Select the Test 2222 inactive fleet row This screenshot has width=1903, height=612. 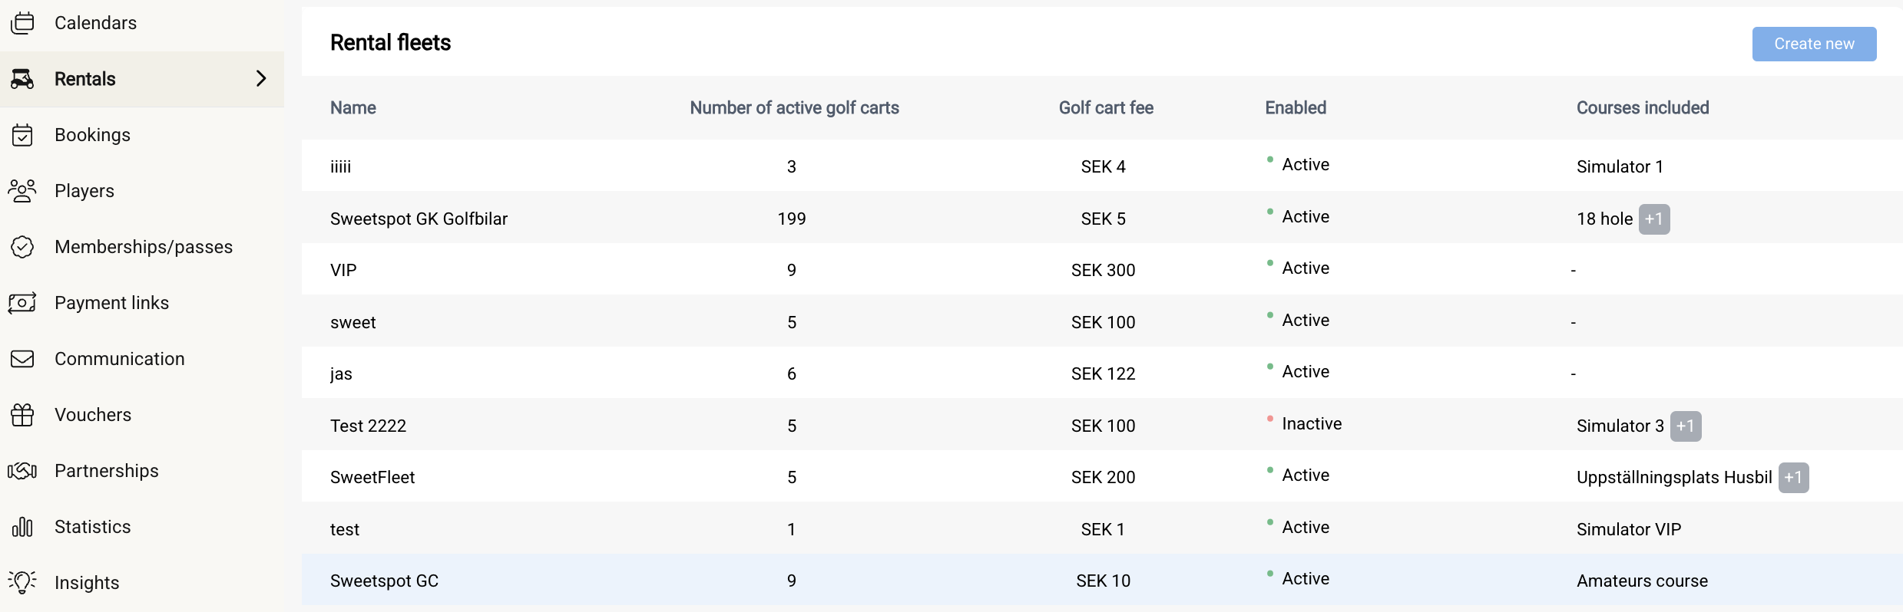(368, 426)
